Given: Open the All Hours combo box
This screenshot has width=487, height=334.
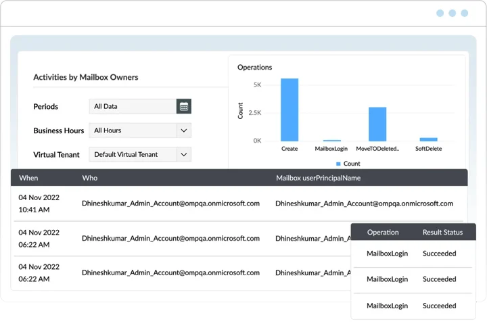Looking at the screenshot, I should (x=140, y=130).
